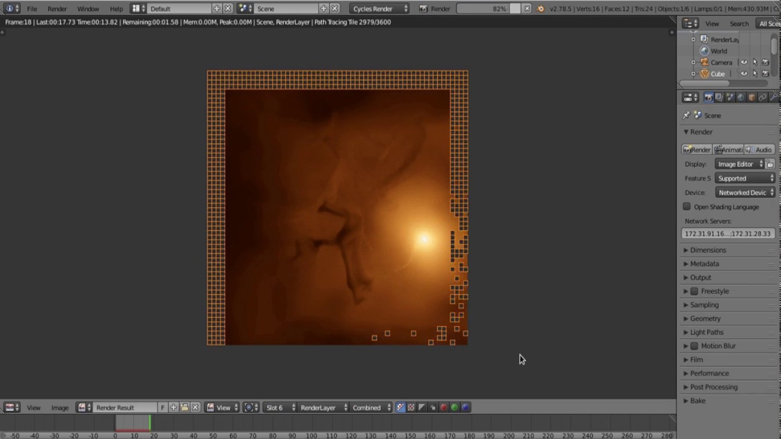Click the green channel display icon
This screenshot has width=781, height=439.
(455, 407)
